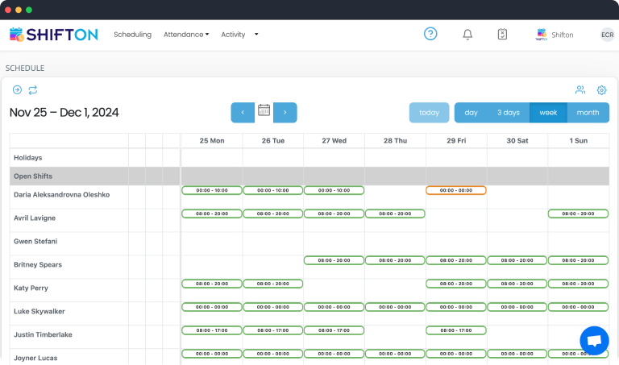Image resolution: width=619 pixels, height=365 pixels.
Task: Go to the previous week arrow
Action: (243, 113)
